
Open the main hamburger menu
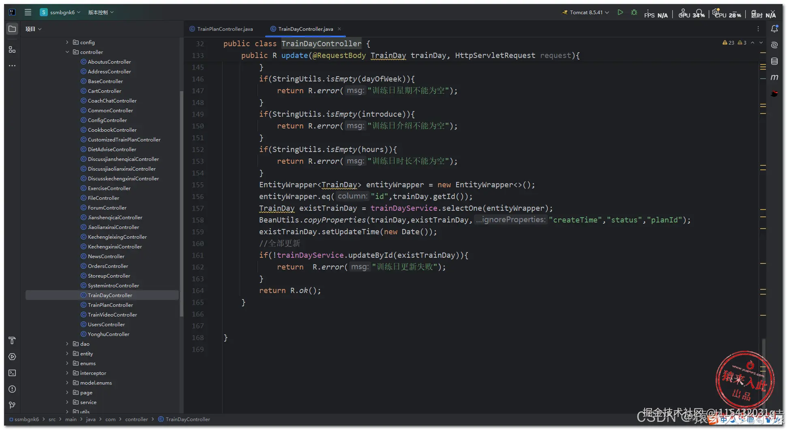point(28,12)
